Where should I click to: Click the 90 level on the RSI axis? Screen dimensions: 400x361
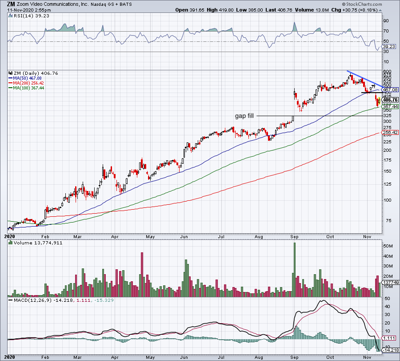[386, 20]
